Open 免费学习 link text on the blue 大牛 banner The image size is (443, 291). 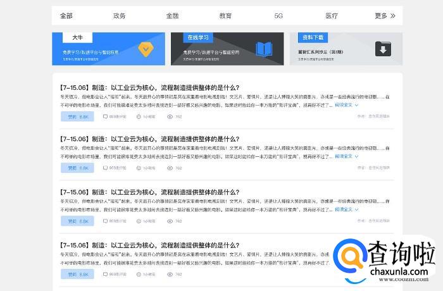pyautogui.click(x=90, y=53)
